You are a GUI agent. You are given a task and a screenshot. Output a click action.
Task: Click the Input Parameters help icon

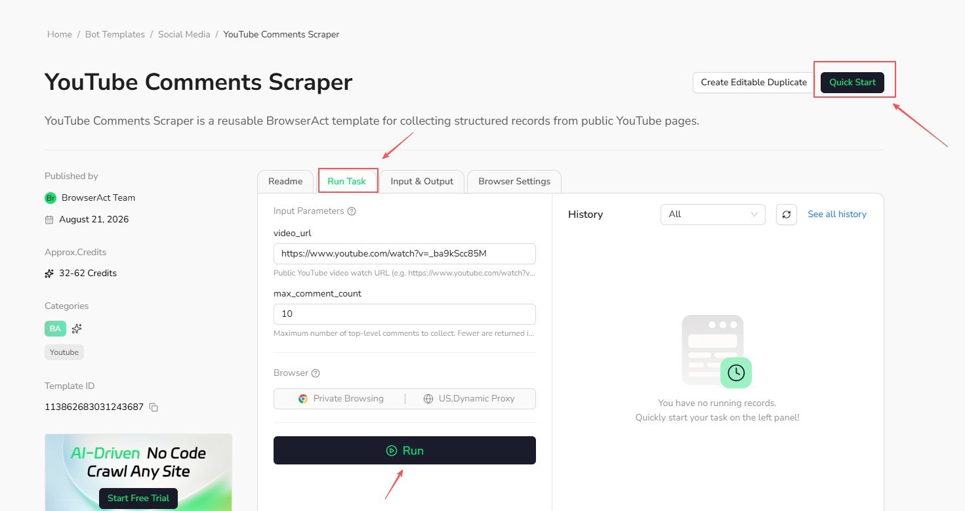click(x=352, y=211)
